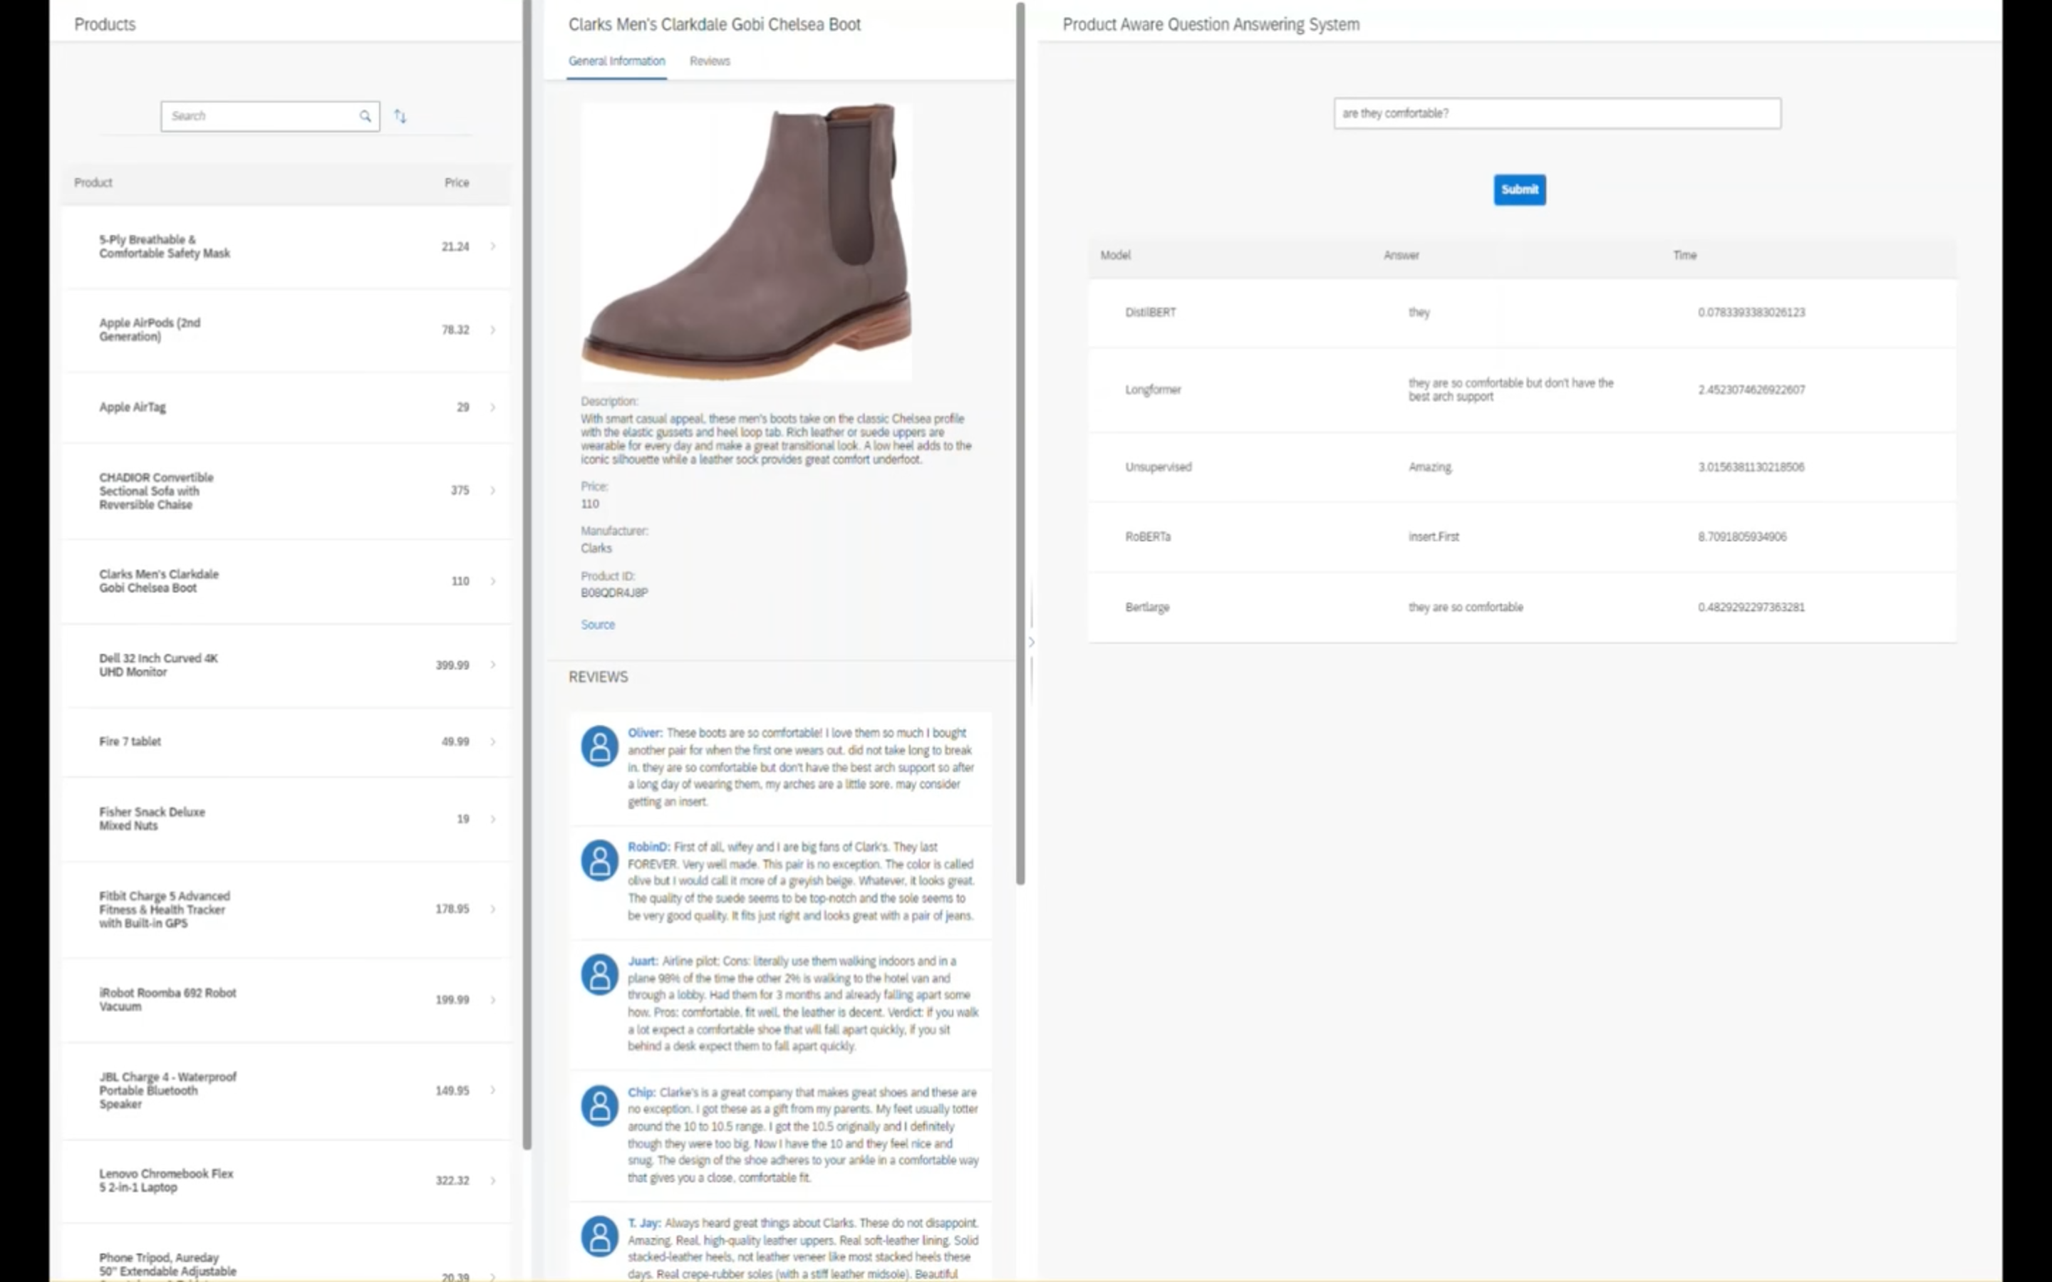Select the General Information tab
Screen dimensions: 2052x1282
click(616, 61)
